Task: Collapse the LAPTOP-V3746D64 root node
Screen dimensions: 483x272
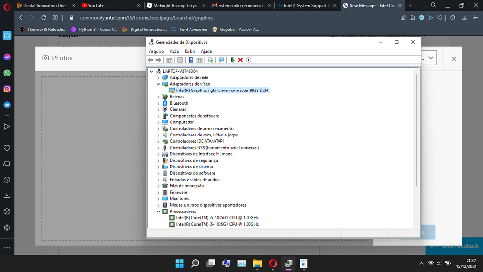Action: click(x=151, y=71)
